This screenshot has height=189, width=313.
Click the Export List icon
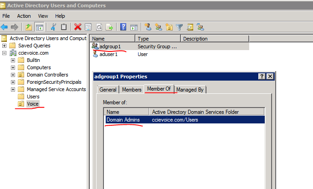pos(109,27)
